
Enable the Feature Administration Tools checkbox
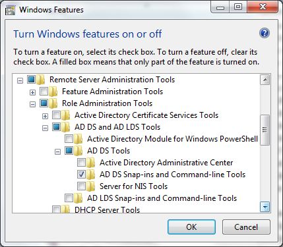coord(44,91)
